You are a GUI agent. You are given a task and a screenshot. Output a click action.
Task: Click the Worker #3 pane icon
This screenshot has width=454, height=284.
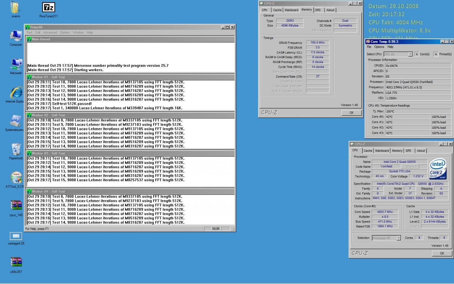pos(29,154)
